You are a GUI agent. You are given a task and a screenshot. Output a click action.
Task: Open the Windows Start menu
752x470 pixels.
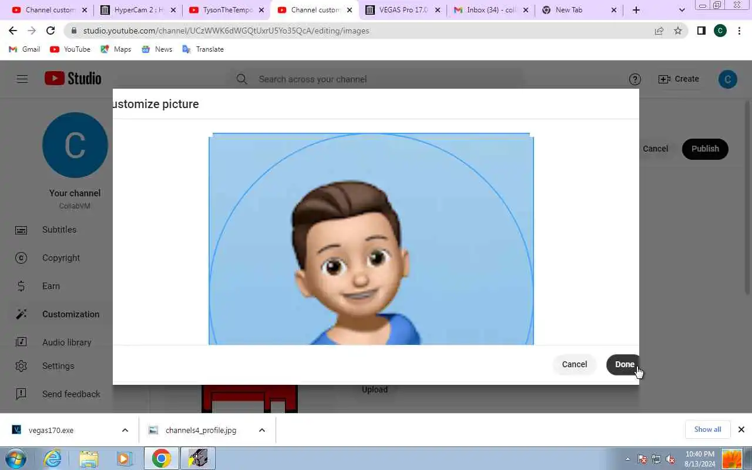click(x=15, y=458)
